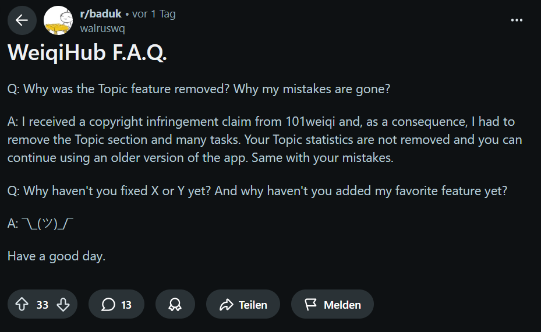Click the "Have a good day." text
The height and width of the screenshot is (332, 541).
56,256
